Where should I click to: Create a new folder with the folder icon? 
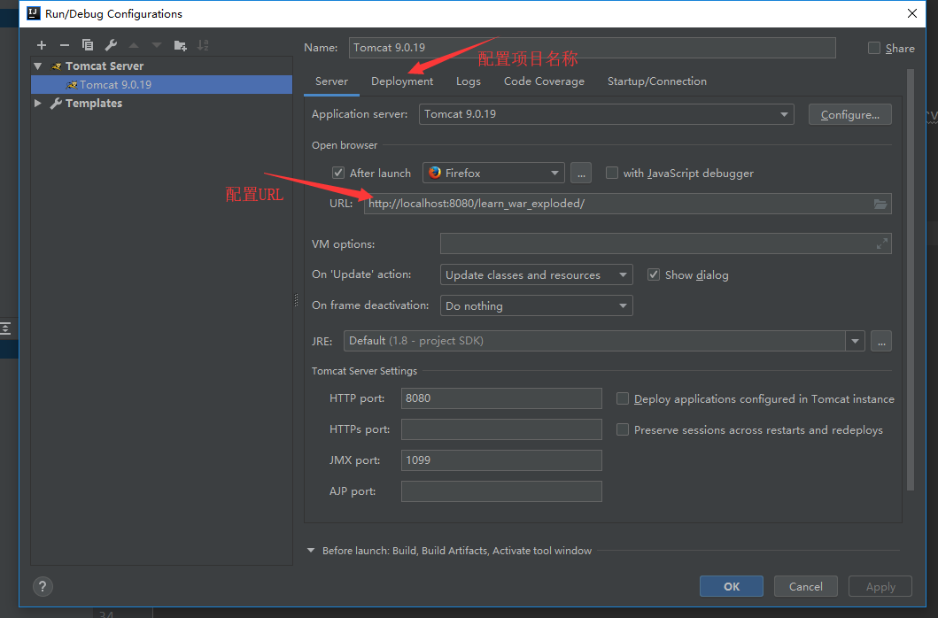tap(180, 45)
